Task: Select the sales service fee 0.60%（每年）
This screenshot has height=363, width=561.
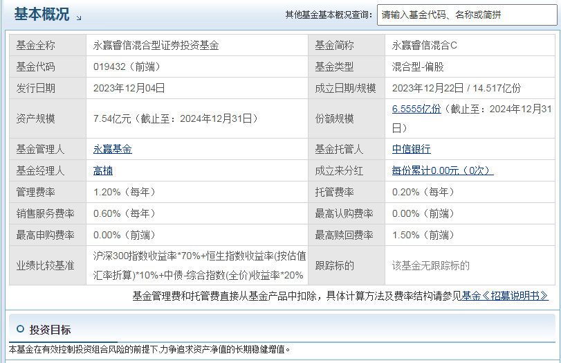Action: point(124,213)
